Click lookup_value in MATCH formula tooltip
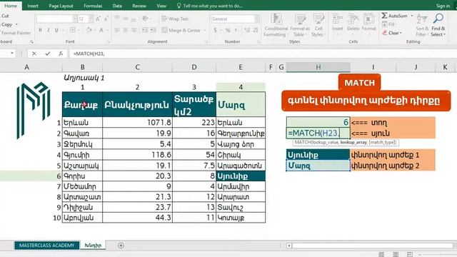The width and height of the screenshot is (457, 257). click(x=326, y=142)
